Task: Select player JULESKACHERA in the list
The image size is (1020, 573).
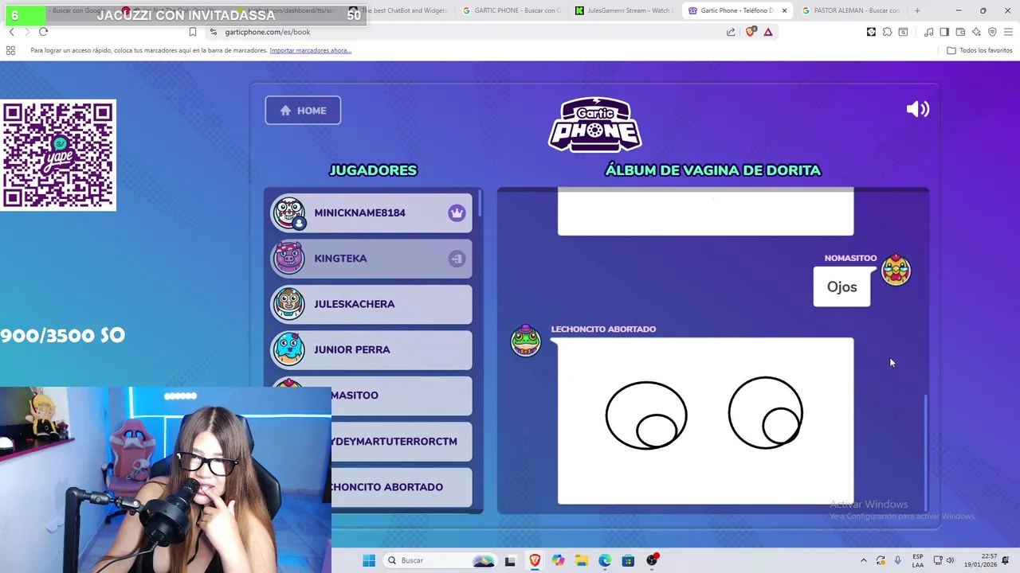Action: point(371,304)
